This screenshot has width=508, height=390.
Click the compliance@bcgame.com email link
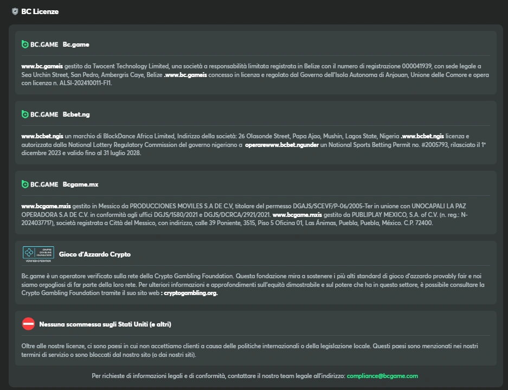click(382, 376)
